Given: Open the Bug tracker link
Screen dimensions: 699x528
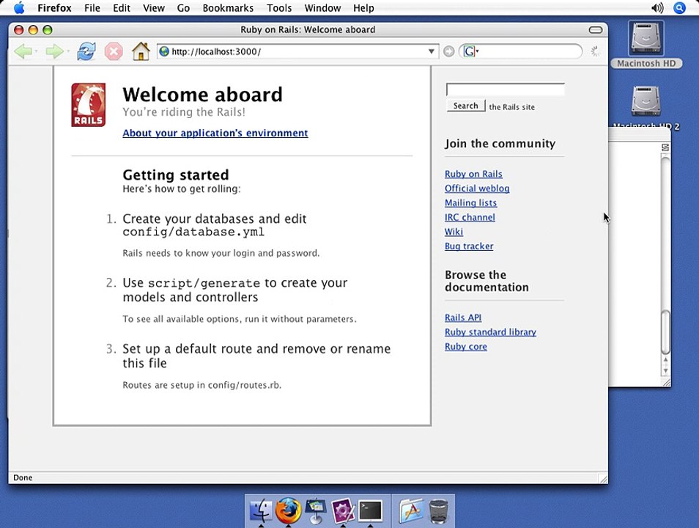Looking at the screenshot, I should [x=469, y=246].
